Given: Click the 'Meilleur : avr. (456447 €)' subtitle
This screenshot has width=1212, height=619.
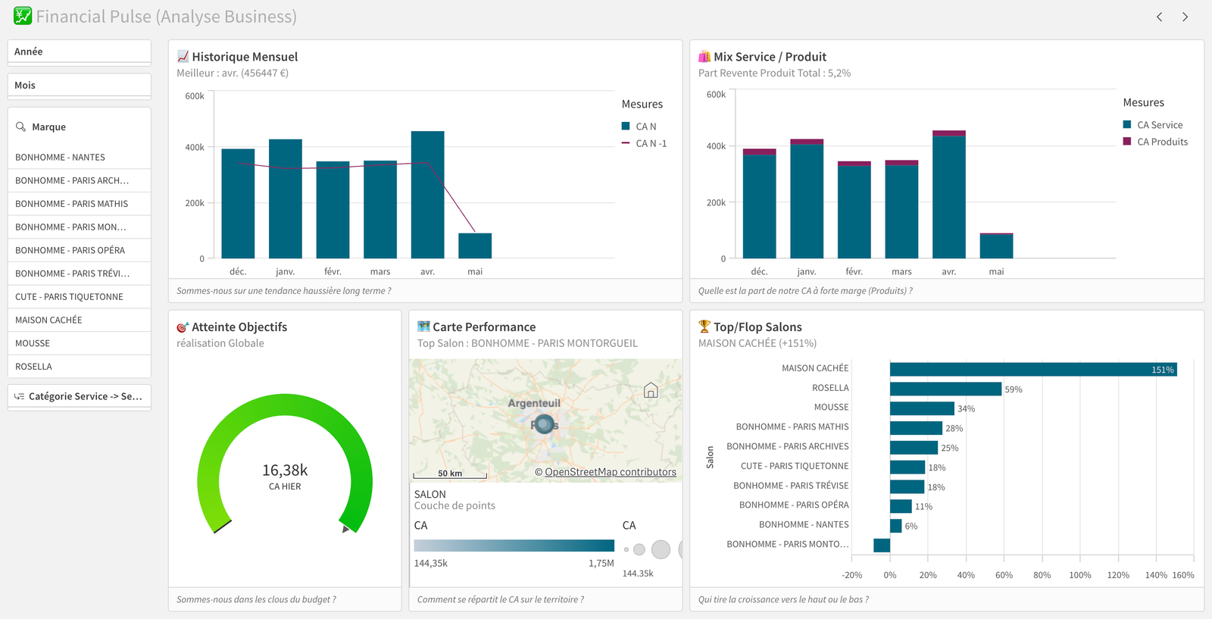Looking at the screenshot, I should [x=233, y=73].
